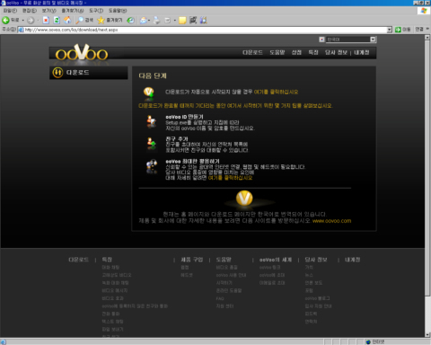Print the page with the printer icon
The image size is (431, 345).
(156, 20)
